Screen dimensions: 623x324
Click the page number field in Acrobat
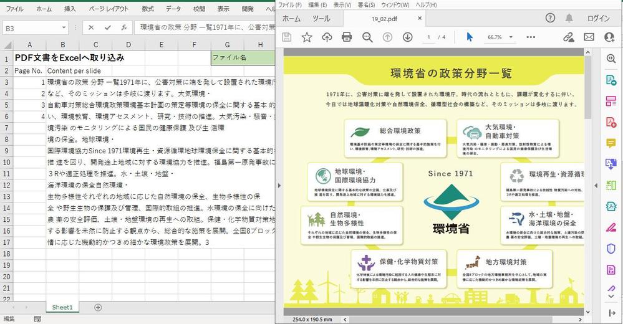pyautogui.click(x=428, y=37)
